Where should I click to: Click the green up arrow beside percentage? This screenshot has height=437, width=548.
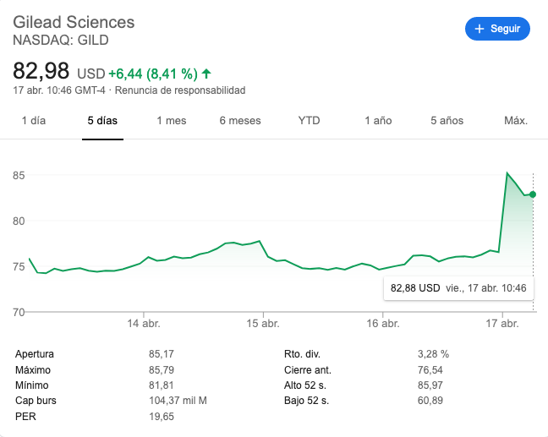pos(206,74)
